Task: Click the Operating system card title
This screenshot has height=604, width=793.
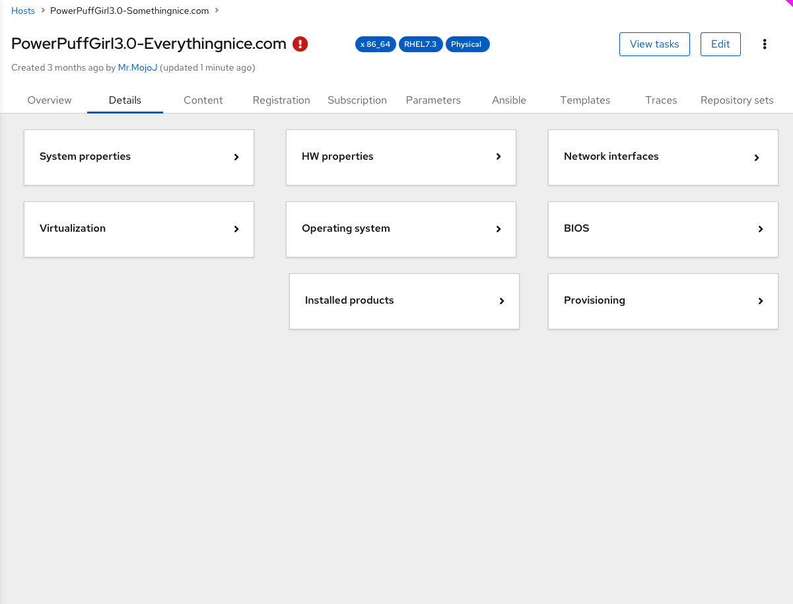Action: click(346, 228)
